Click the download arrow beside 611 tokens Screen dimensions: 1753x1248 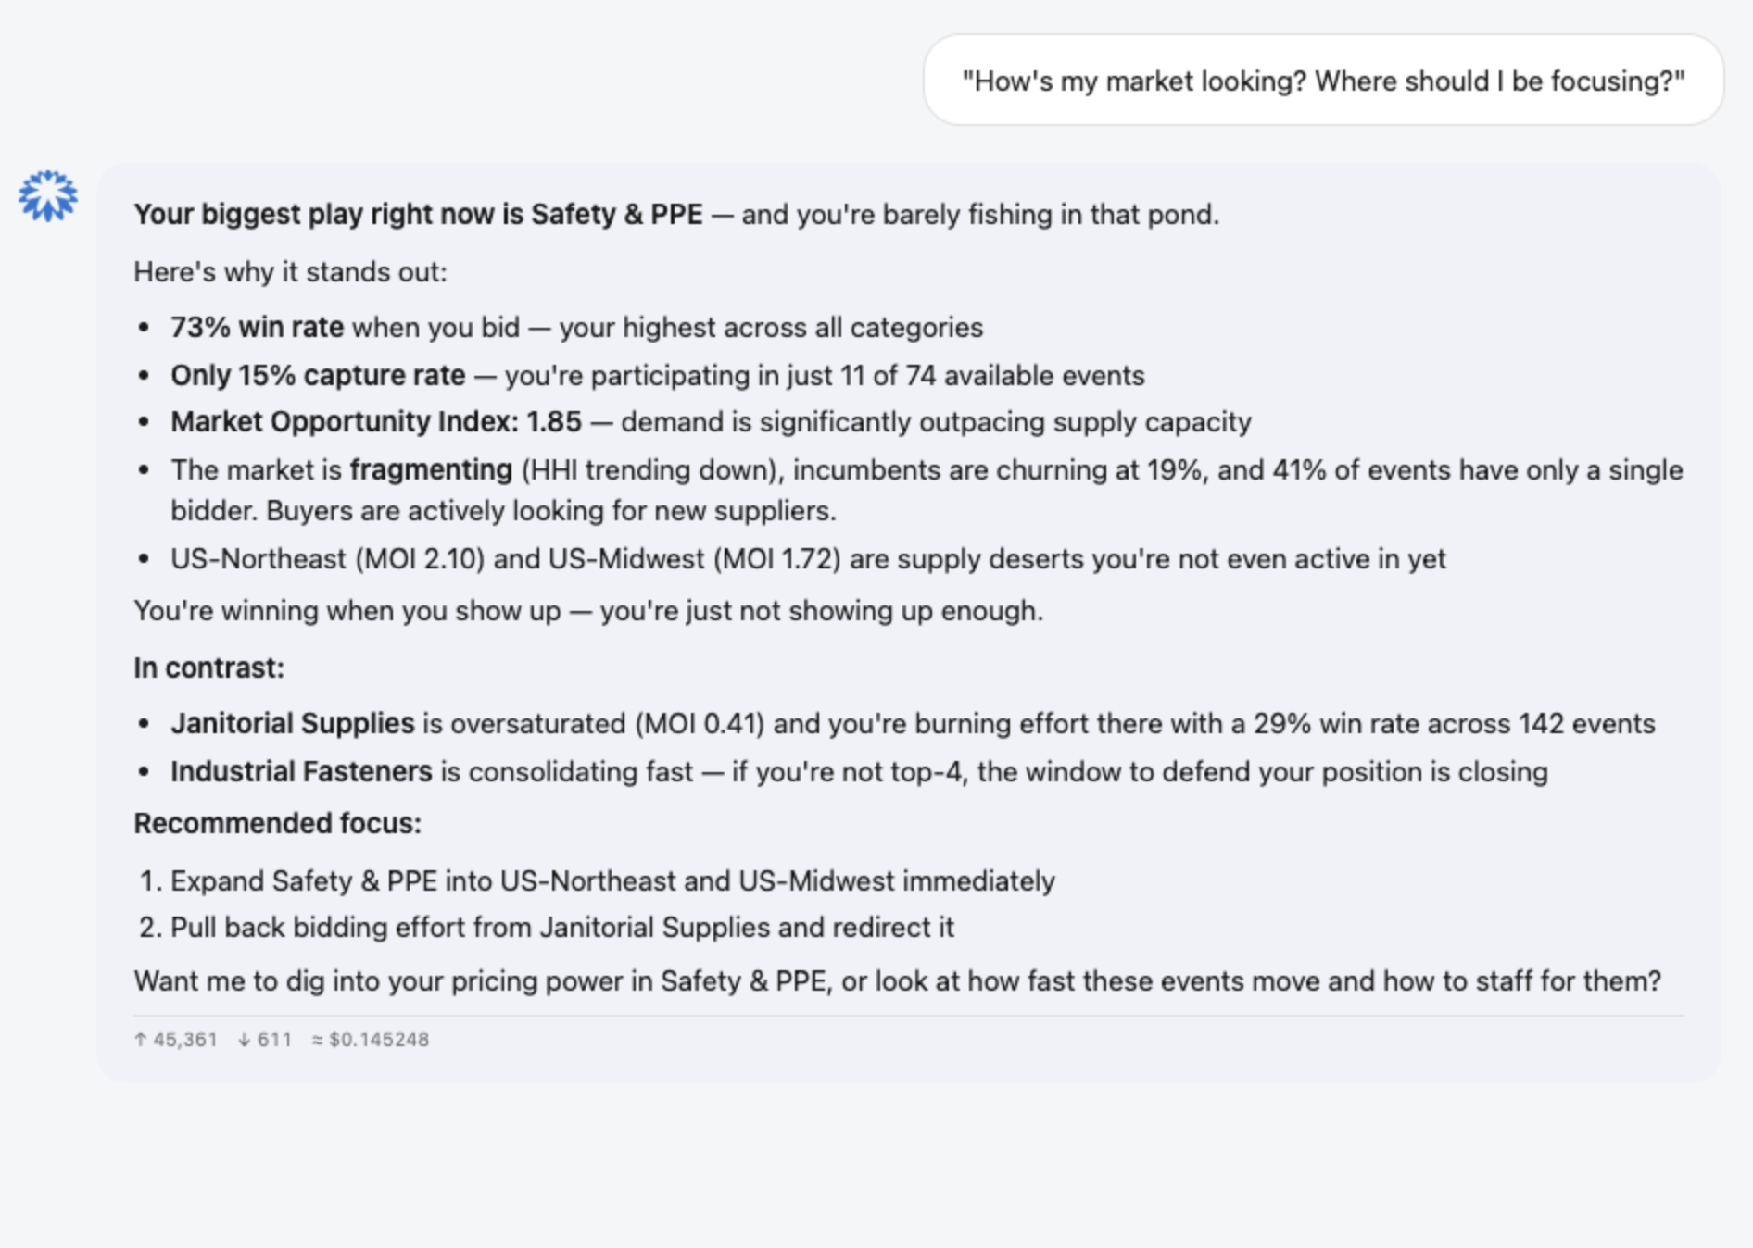pos(245,1040)
